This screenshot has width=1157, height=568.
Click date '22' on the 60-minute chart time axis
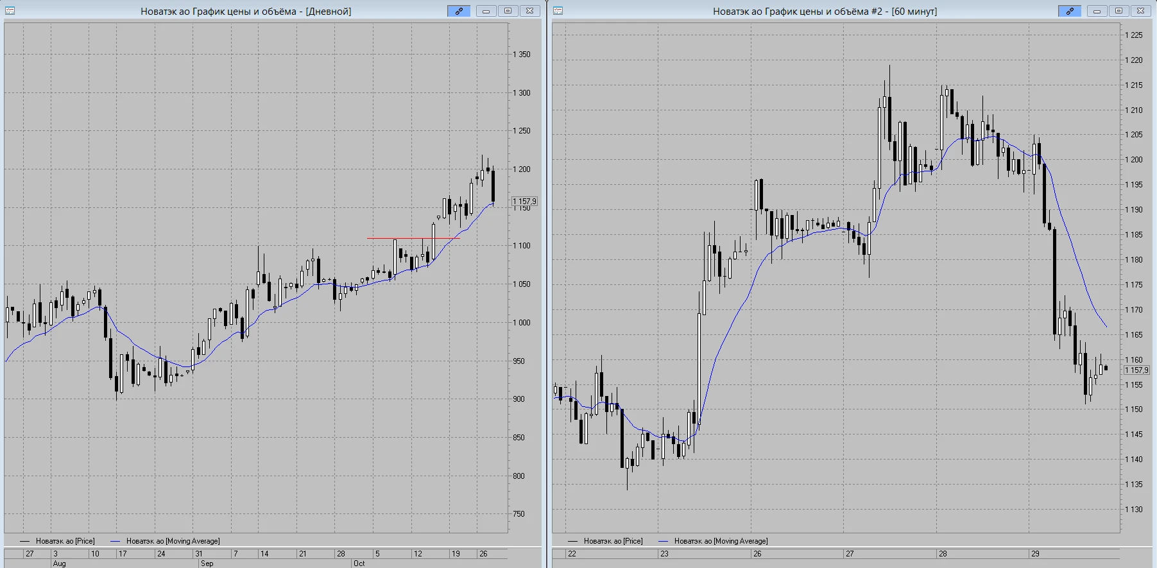point(572,554)
